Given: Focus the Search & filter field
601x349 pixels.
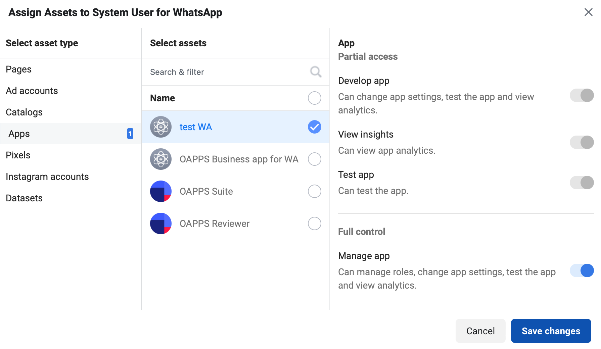Looking at the screenshot, I should click(x=225, y=72).
